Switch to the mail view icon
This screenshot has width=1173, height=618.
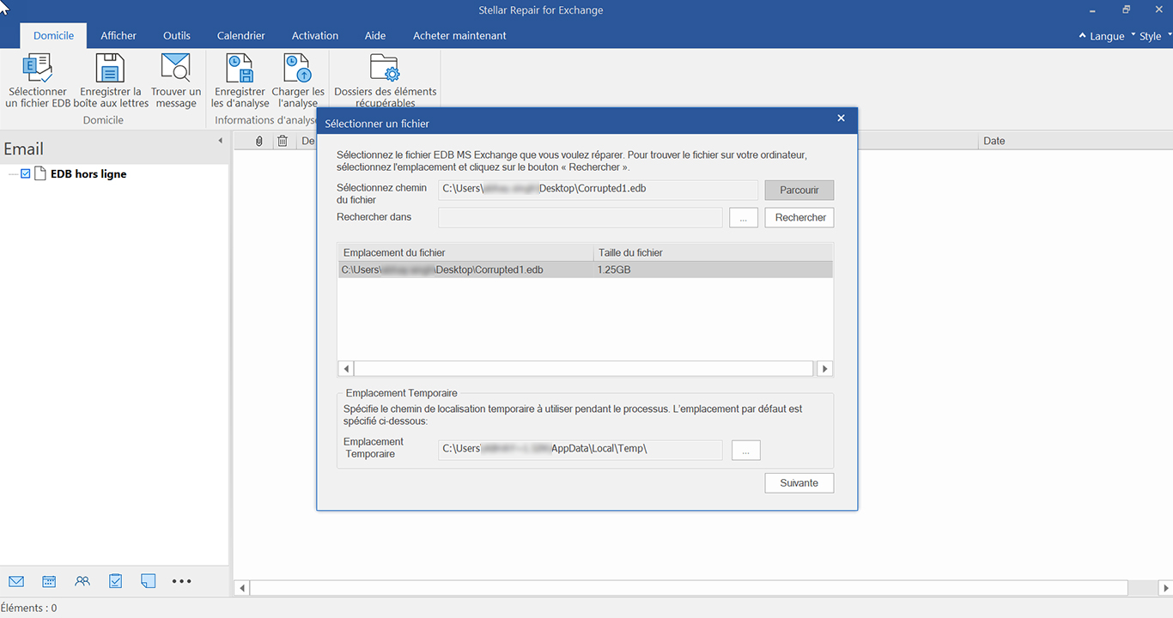(16, 581)
